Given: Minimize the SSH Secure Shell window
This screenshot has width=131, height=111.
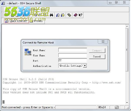Looking at the screenshot, I should pos(110,3).
